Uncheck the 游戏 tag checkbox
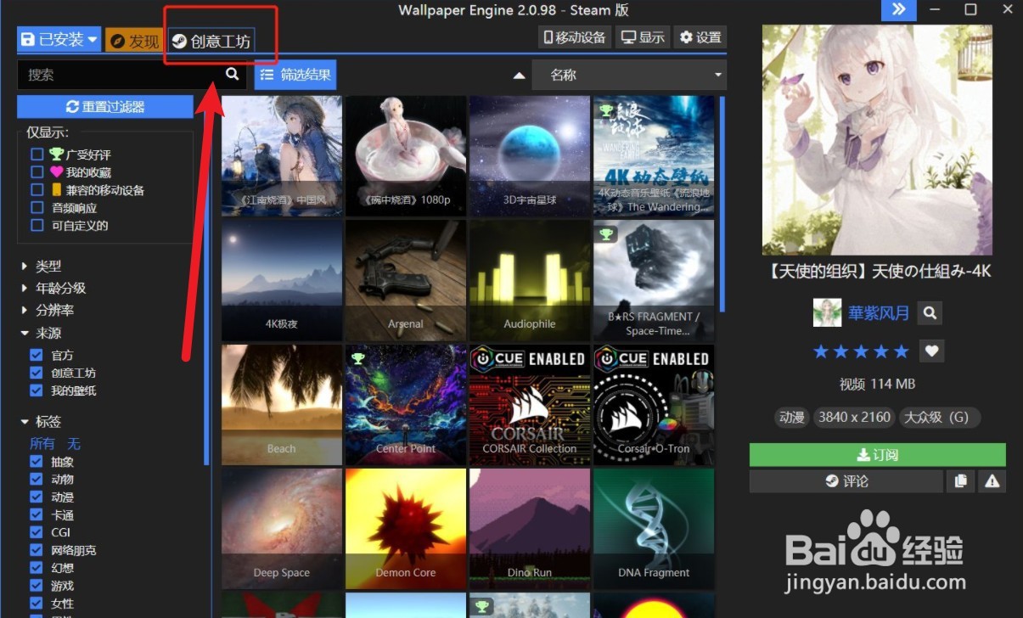Viewport: 1023px width, 618px height. click(37, 586)
